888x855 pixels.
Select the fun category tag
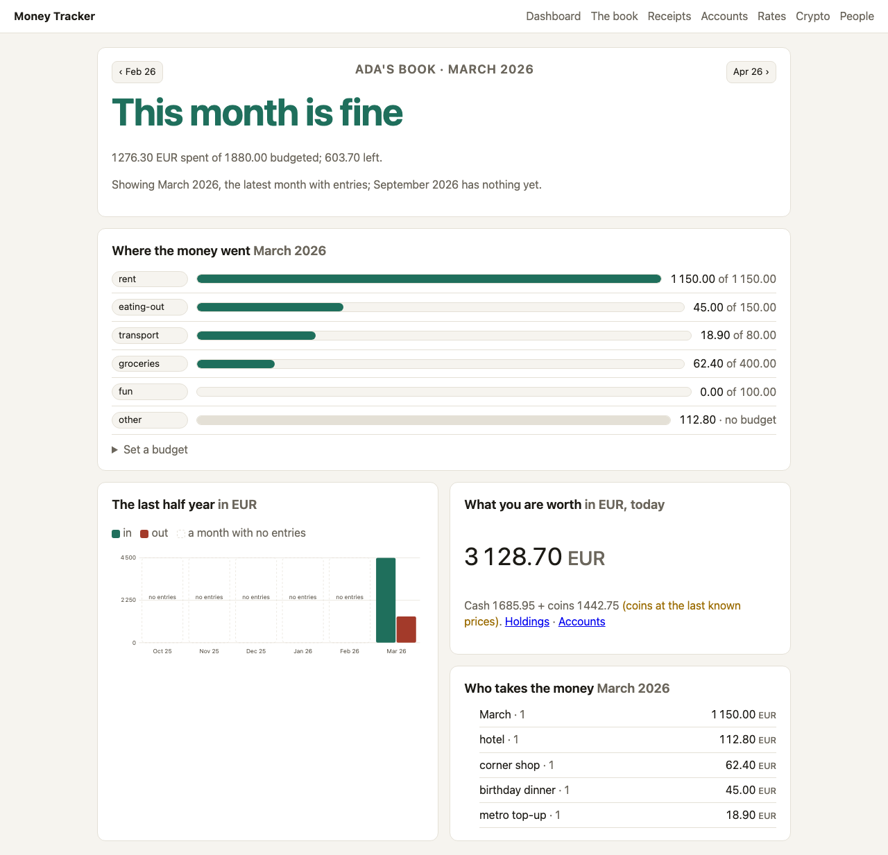click(150, 392)
